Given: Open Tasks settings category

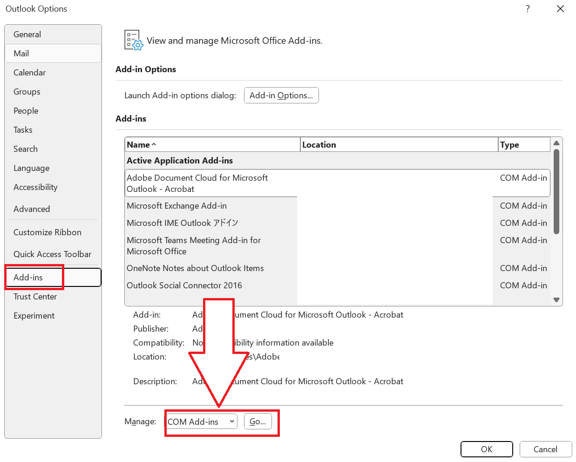Looking at the screenshot, I should click(x=53, y=130).
